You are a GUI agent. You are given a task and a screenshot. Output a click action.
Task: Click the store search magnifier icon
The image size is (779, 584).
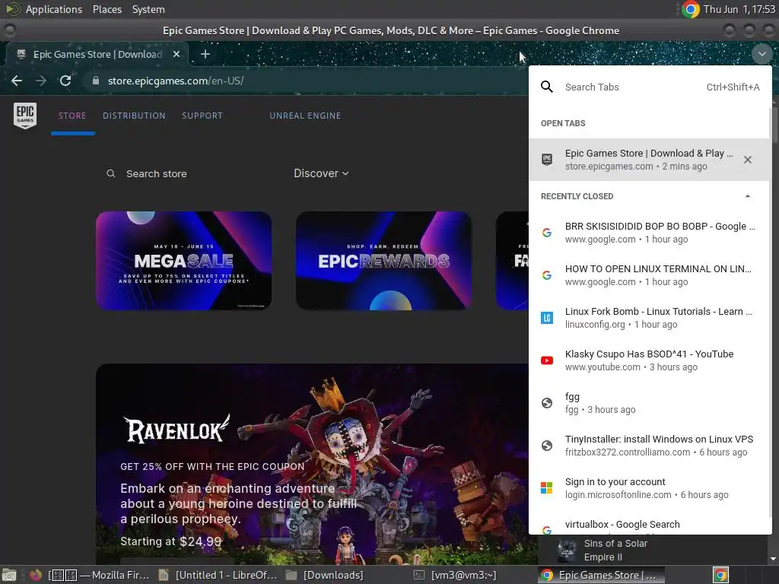point(111,173)
